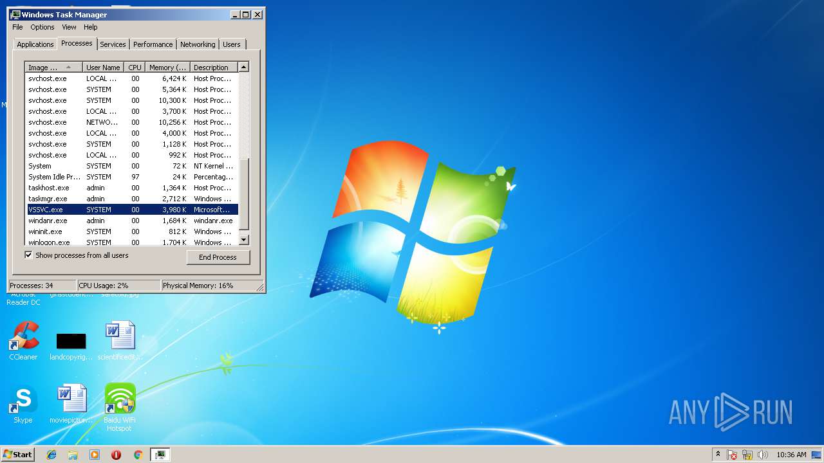Open Internet Explorer from the taskbar
Image resolution: width=824 pixels, height=463 pixels.
51,455
